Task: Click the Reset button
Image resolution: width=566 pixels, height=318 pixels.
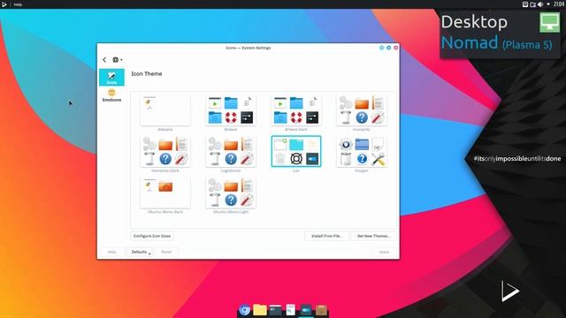Action: tap(166, 252)
